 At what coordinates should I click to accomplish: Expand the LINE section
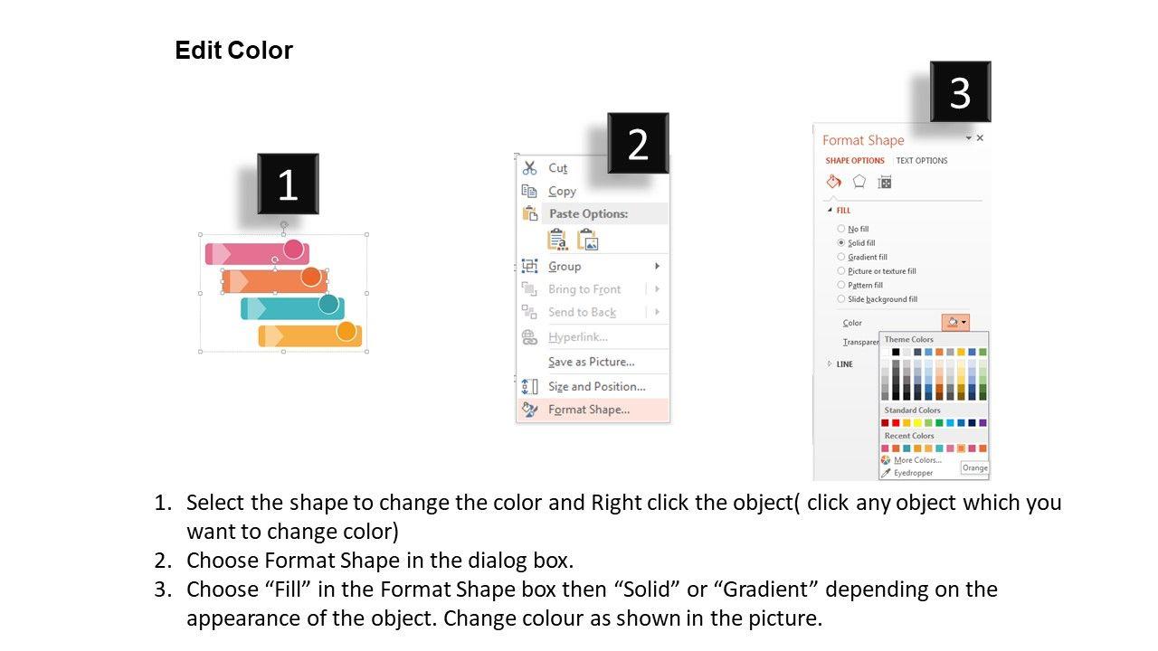point(844,363)
